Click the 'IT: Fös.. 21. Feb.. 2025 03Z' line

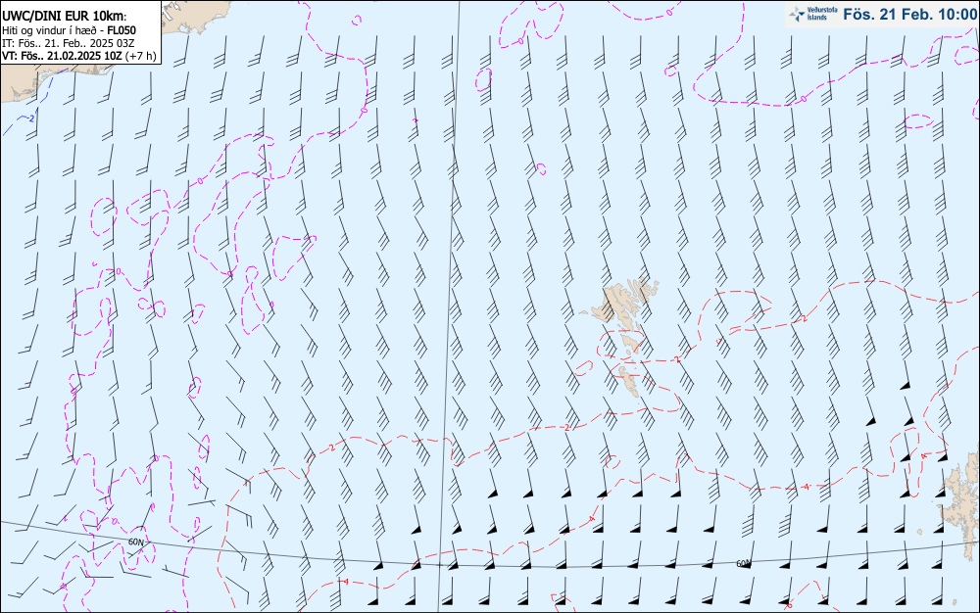[x=68, y=43]
